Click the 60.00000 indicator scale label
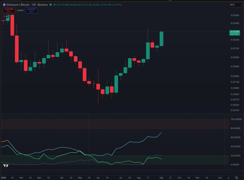The height and width of the screenshot is (180, 244). [x=236, y=138]
